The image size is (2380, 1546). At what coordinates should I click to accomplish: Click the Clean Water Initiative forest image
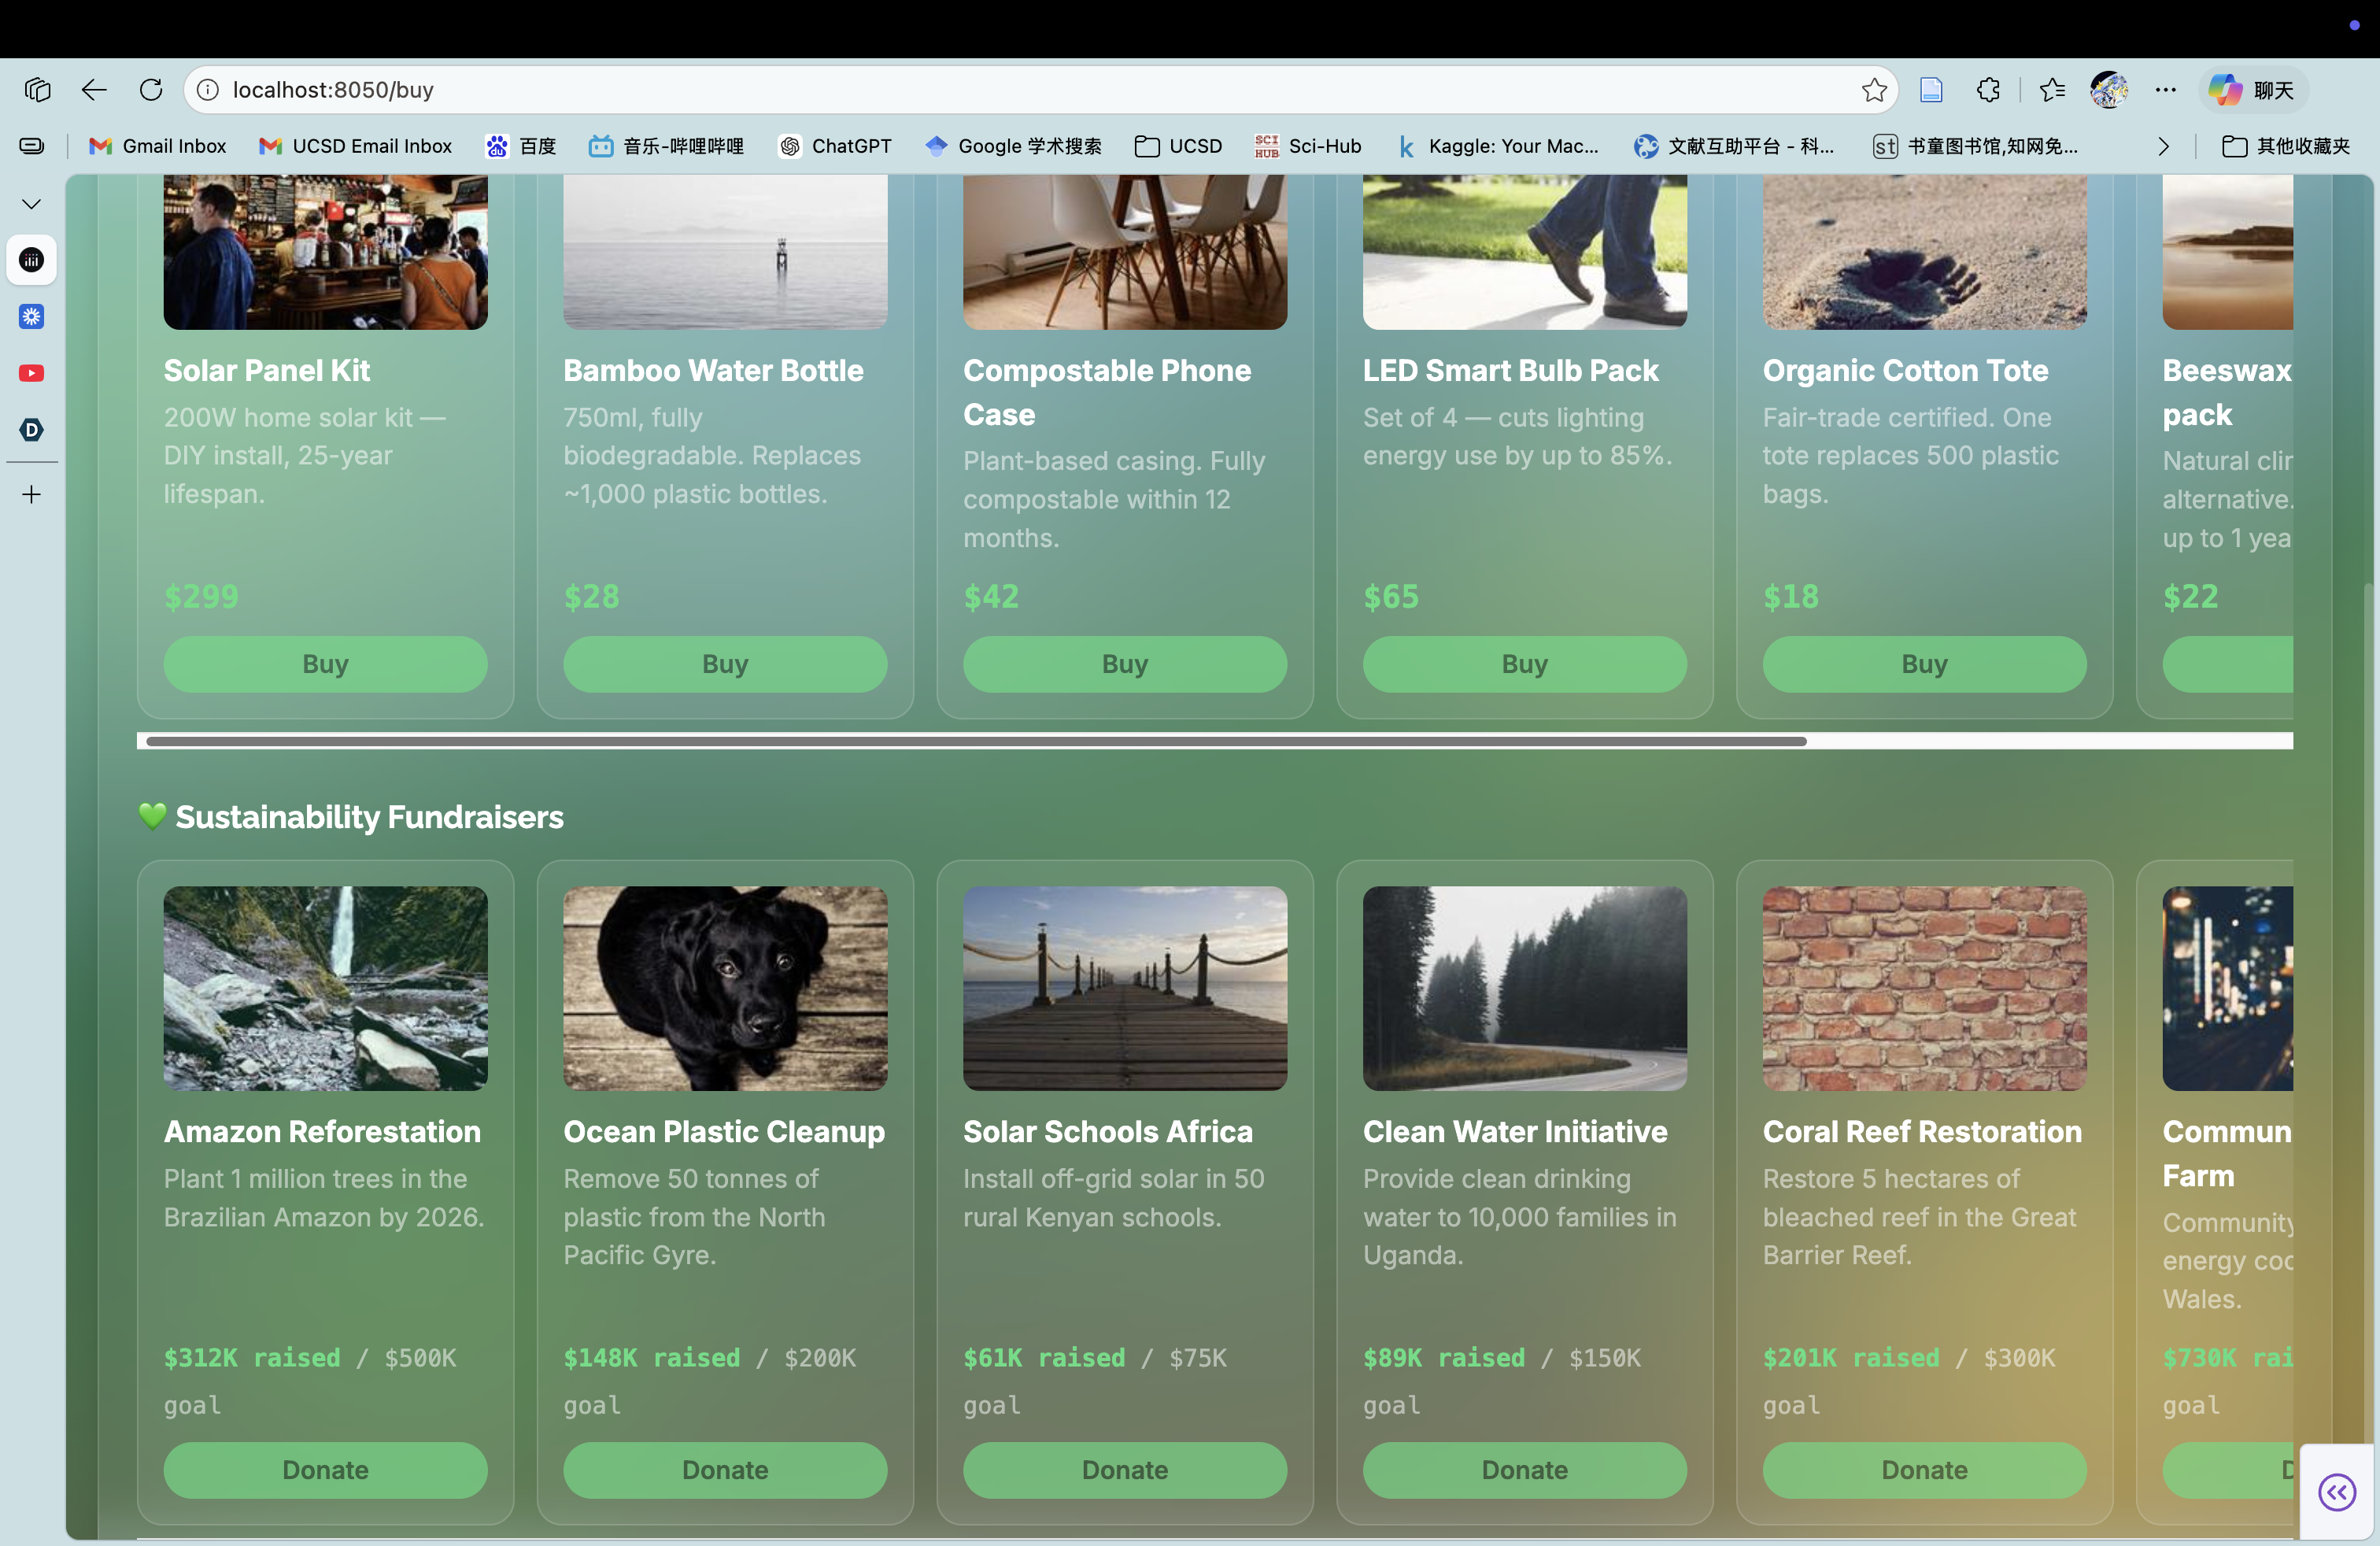click(1524, 988)
